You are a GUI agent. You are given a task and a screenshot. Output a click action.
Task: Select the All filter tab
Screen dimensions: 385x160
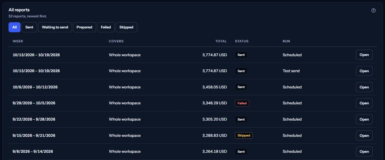tap(15, 27)
